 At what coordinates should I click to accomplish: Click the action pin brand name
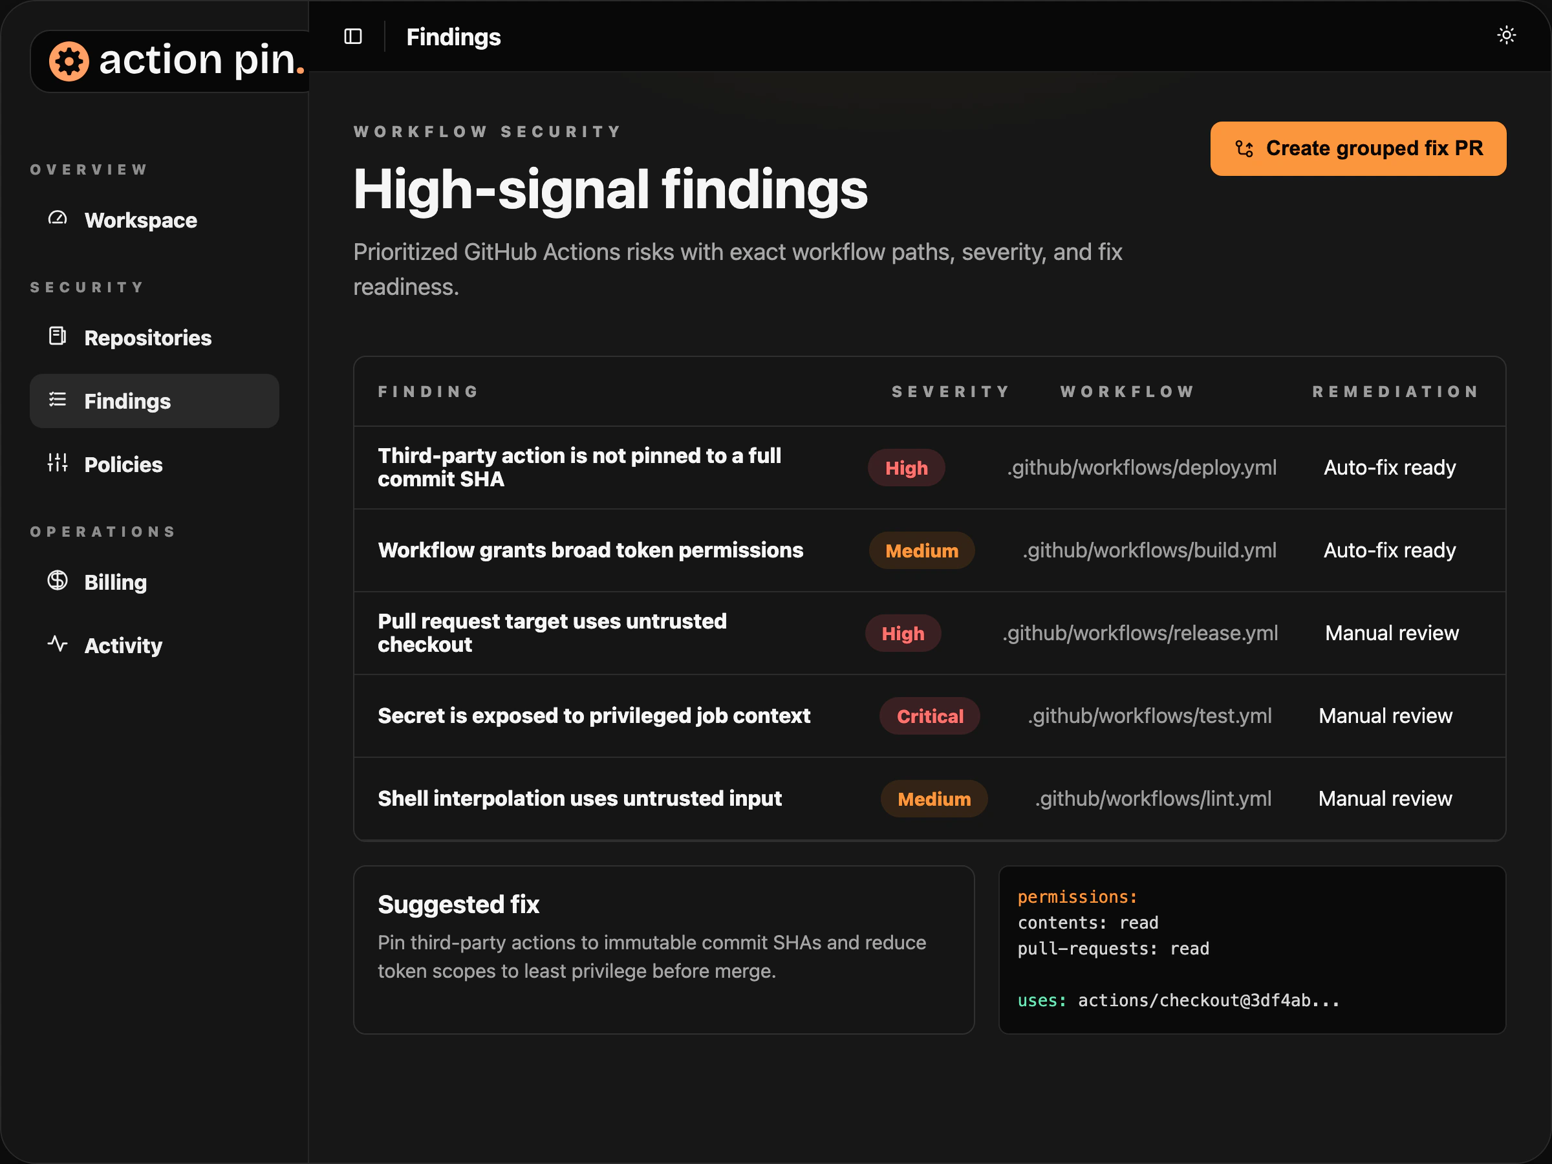coord(202,60)
